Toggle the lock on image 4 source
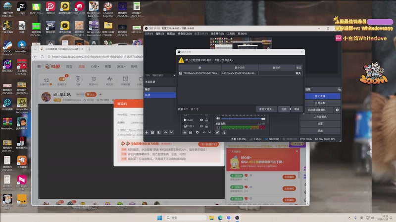This screenshot has height=222, width=396. click(x=206, y=126)
